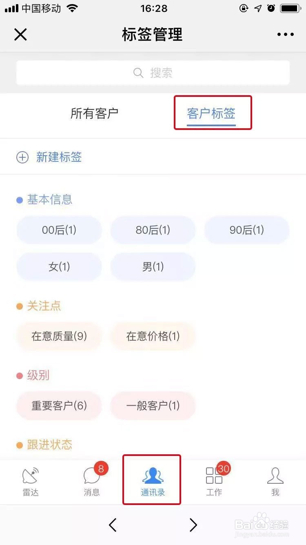This screenshot has width=306, height=545.
Task: Create a new tag via 新建标签
Action: (x=59, y=157)
